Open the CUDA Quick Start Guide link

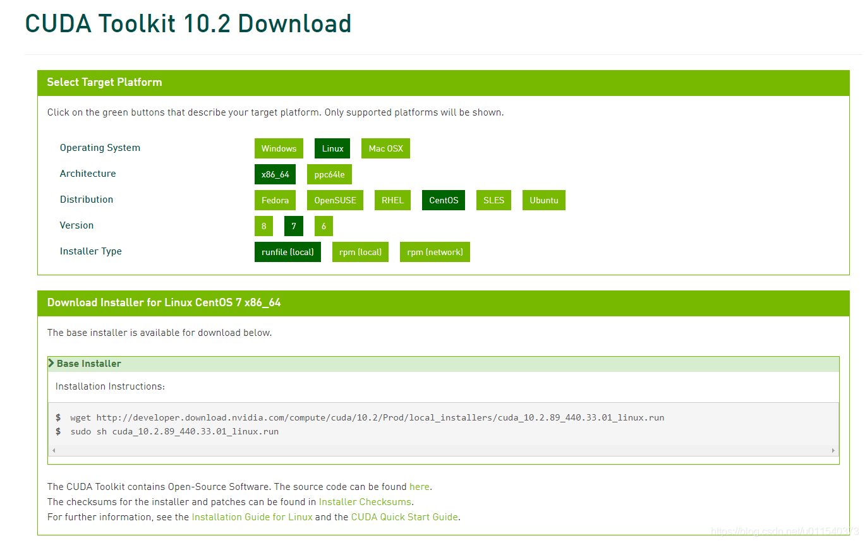click(x=404, y=517)
